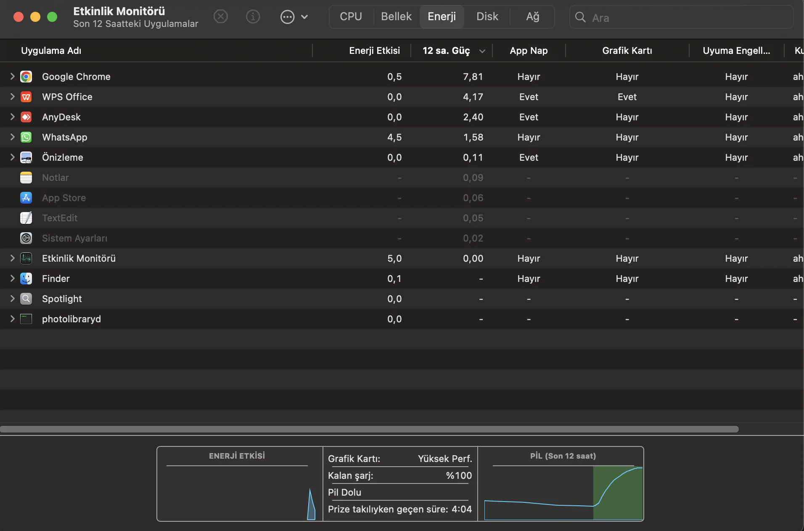Click the horizontal scrollbar under the table

coord(369,429)
